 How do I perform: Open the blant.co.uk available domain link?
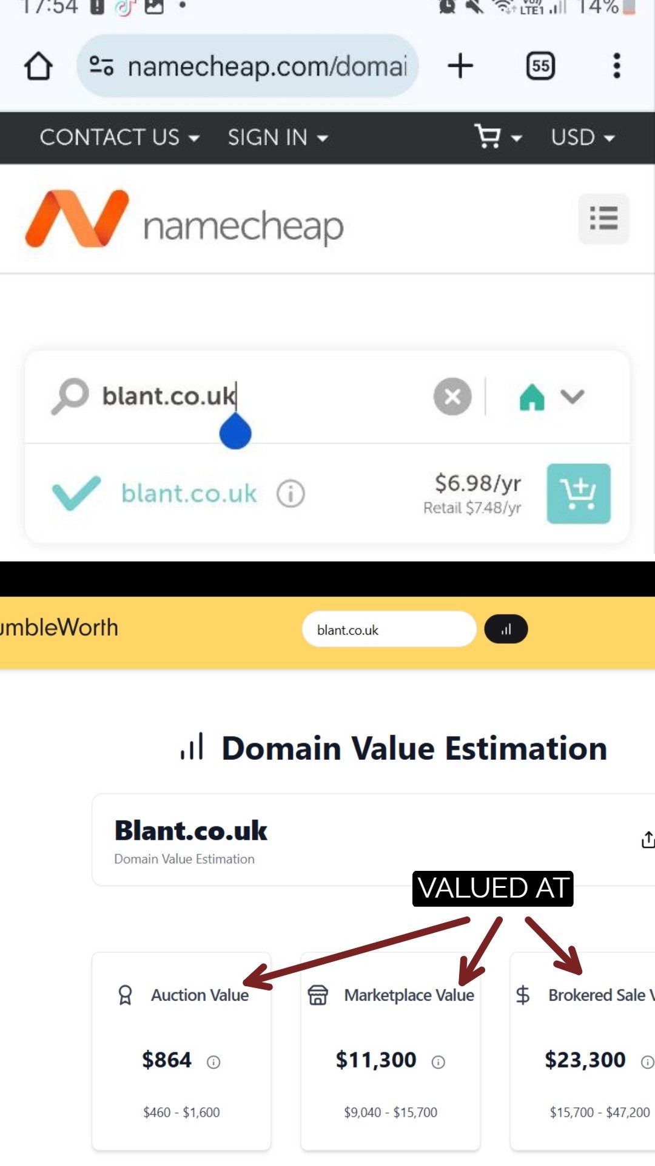point(189,494)
